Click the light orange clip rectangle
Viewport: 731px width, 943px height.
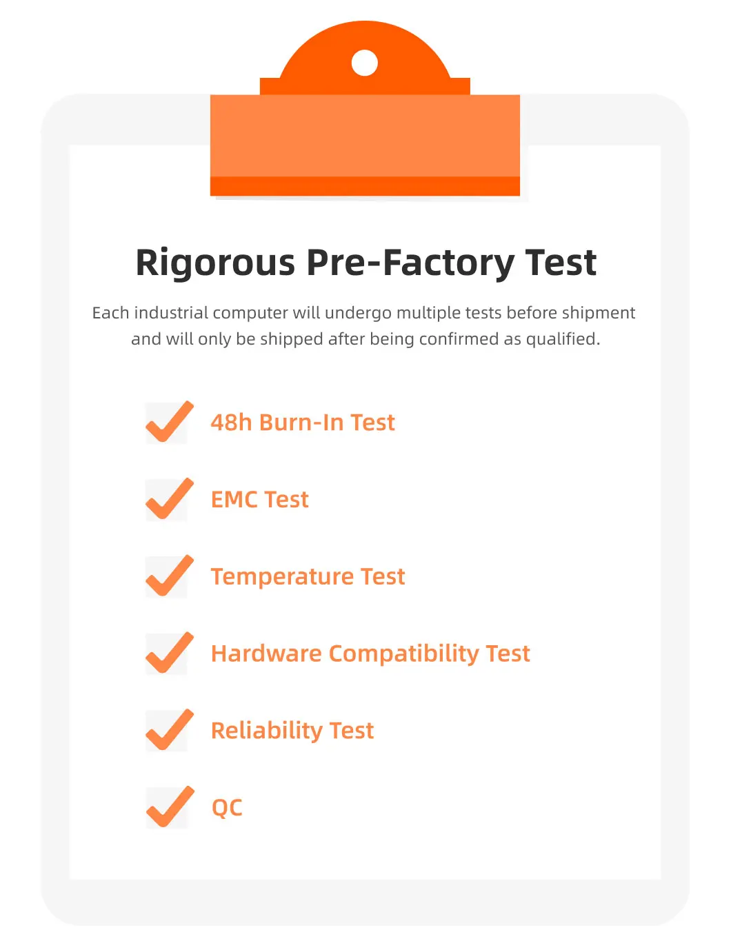tap(365, 136)
